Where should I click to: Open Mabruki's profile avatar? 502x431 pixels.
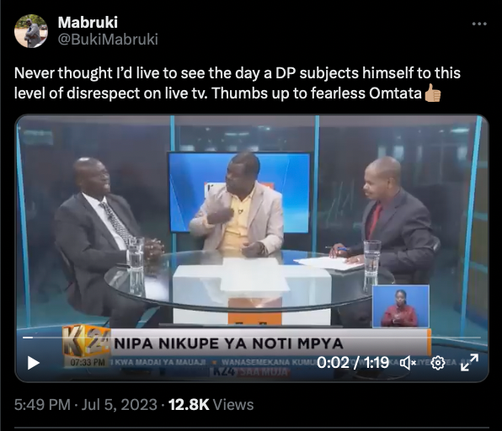tap(31, 31)
